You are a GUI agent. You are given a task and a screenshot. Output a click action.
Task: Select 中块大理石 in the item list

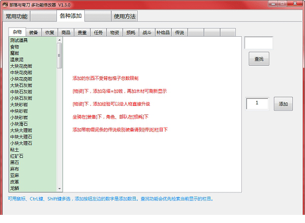[33, 137]
